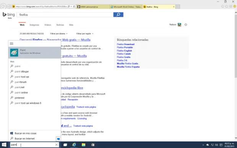Open Mozilla Firefox España related search
This screenshot has height=148, width=237.
pyautogui.click(x=128, y=67)
